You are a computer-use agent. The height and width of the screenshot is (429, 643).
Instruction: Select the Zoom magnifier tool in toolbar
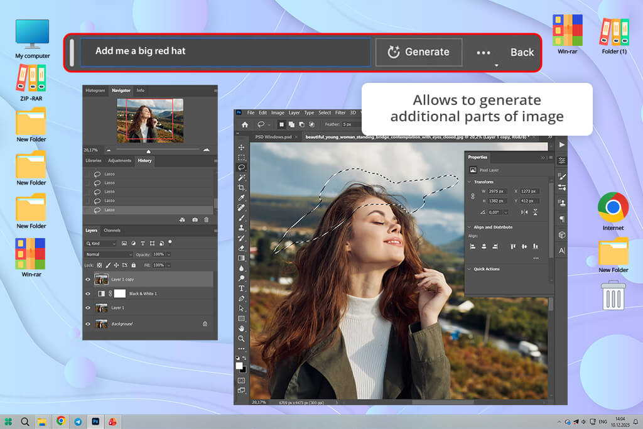pyautogui.click(x=241, y=339)
